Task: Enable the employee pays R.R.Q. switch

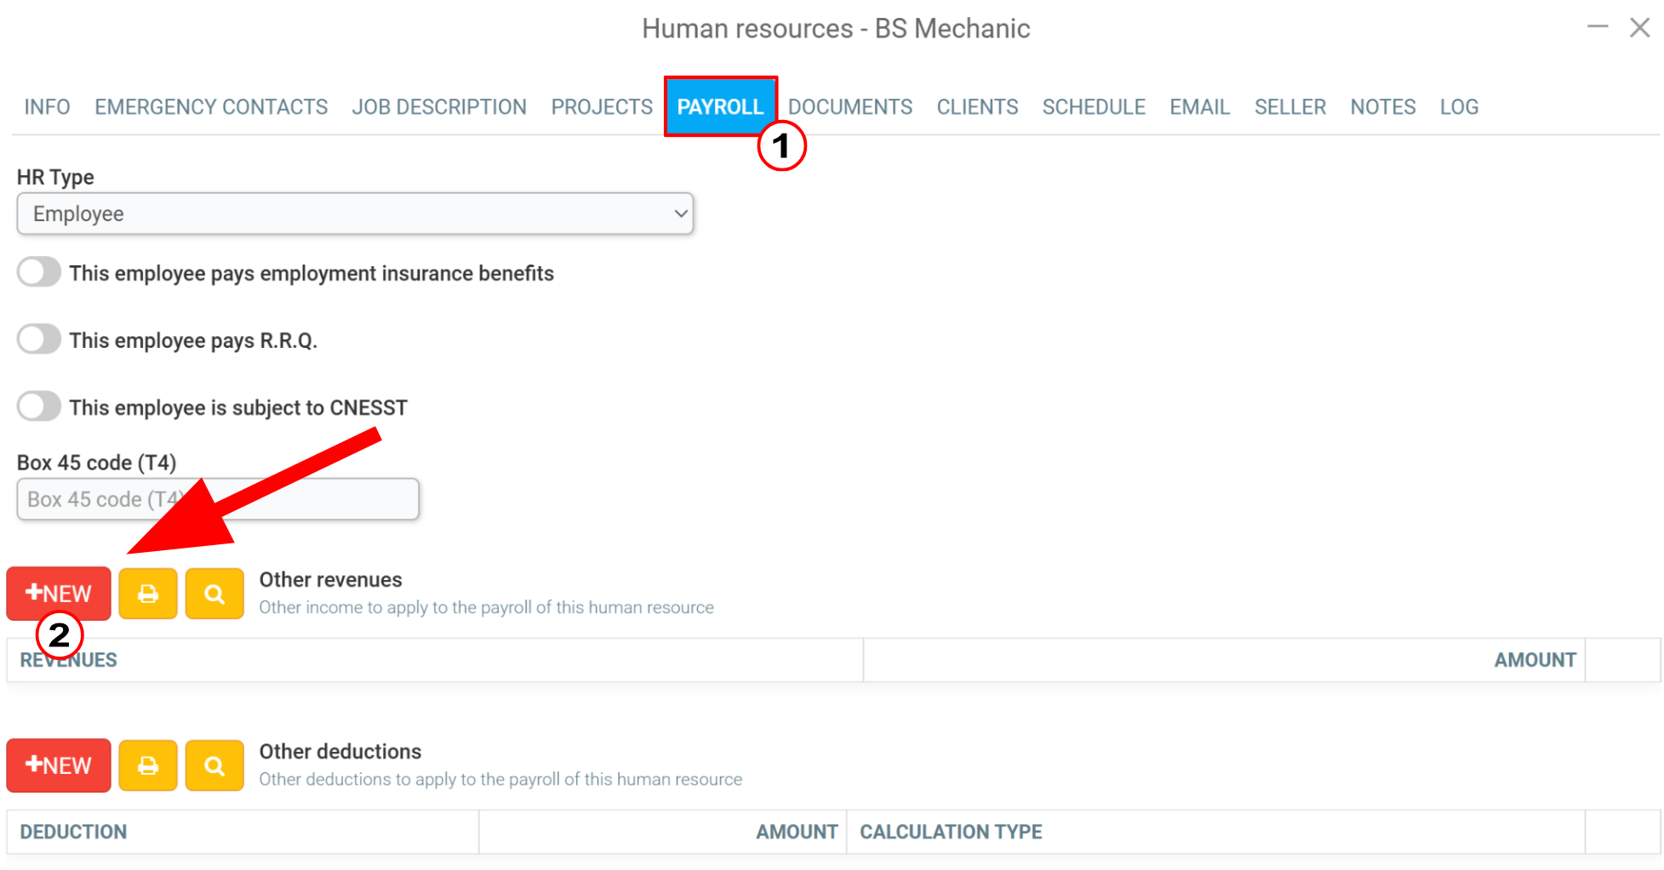Action: click(39, 339)
